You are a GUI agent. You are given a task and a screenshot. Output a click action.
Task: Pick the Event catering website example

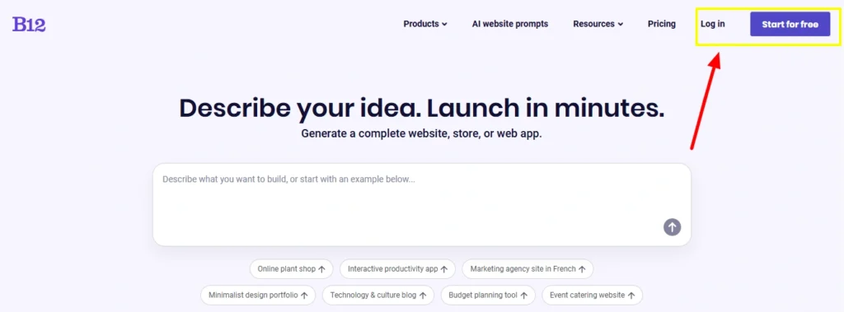click(x=592, y=296)
